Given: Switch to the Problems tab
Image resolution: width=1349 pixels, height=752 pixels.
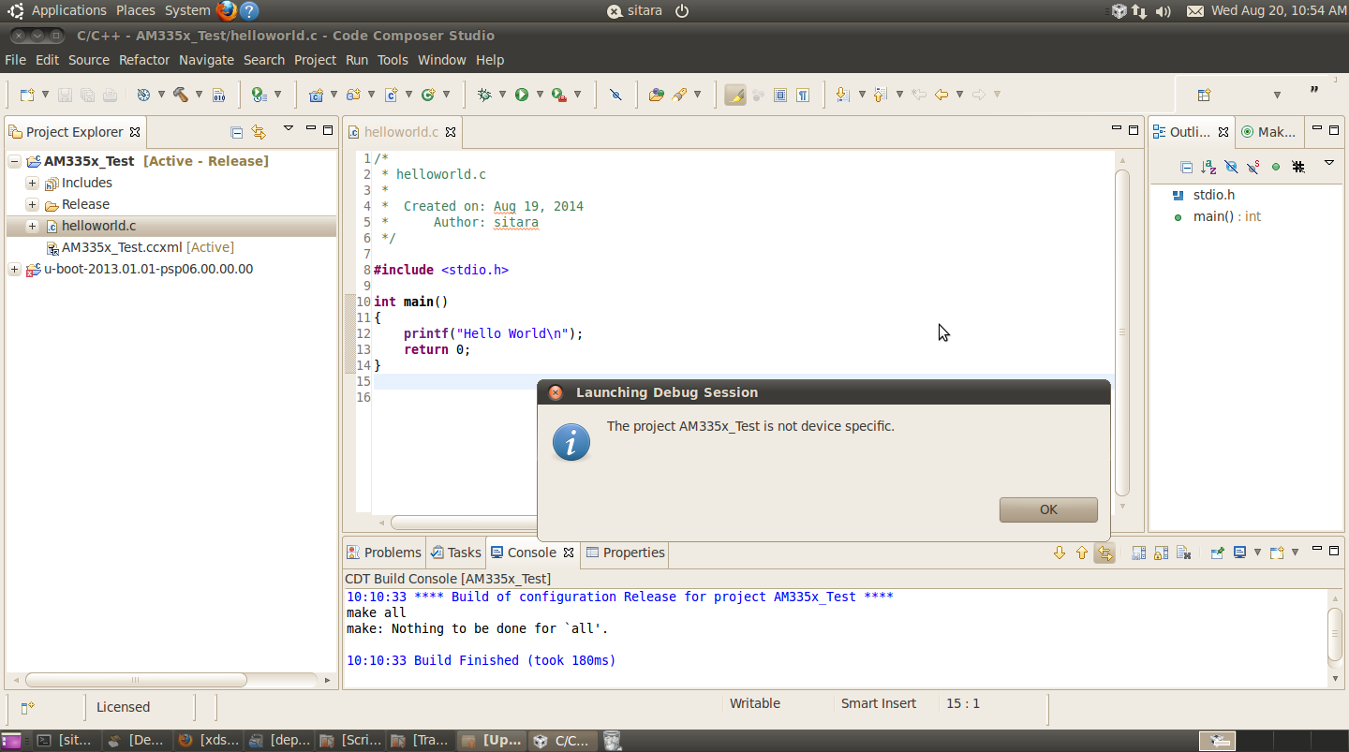Looking at the screenshot, I should tap(384, 553).
